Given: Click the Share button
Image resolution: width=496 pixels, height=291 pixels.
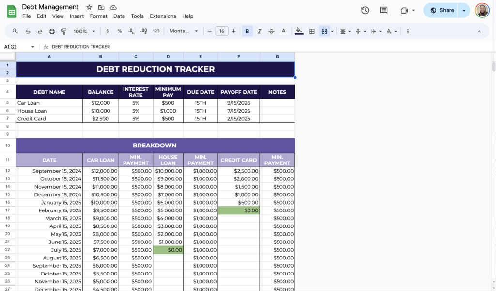Looking at the screenshot, I should pyautogui.click(x=442, y=10).
